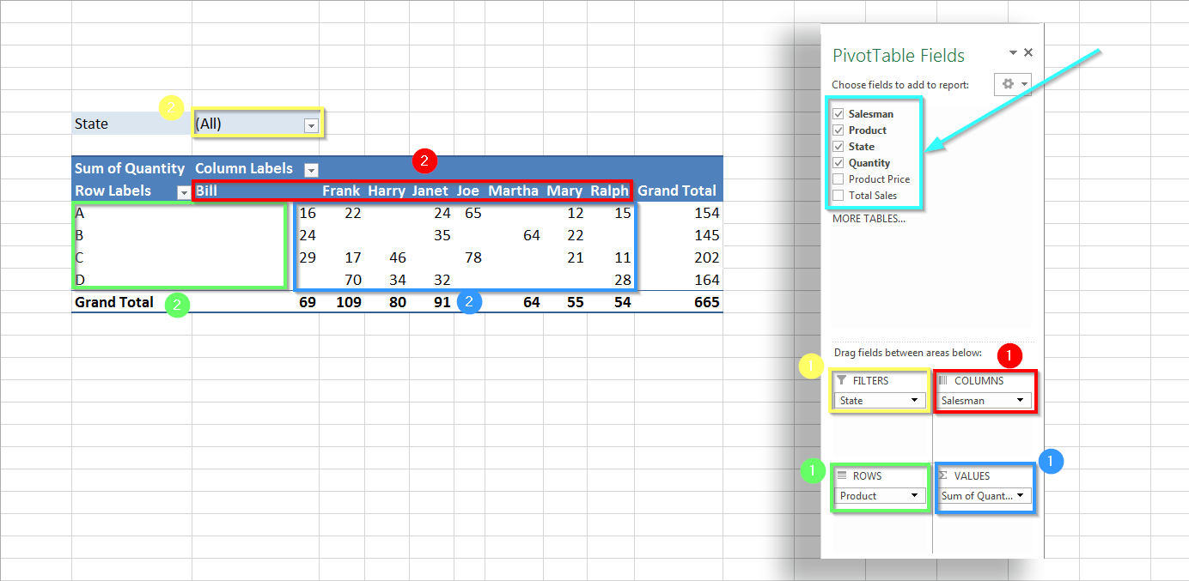Open the Product field dropdown in ROWS
This screenshot has height=581, width=1189.
tap(915, 496)
